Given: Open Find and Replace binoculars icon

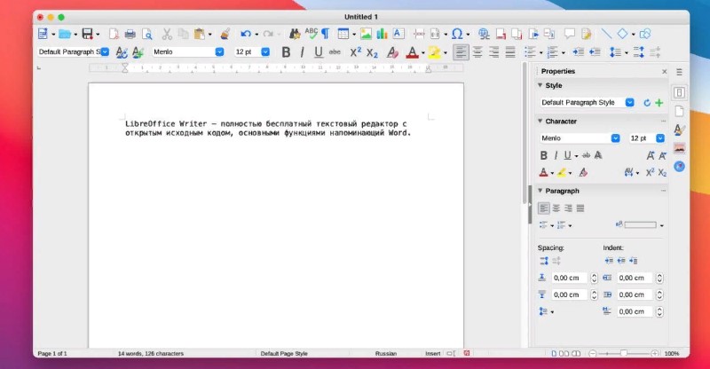Looking at the screenshot, I should (294, 34).
